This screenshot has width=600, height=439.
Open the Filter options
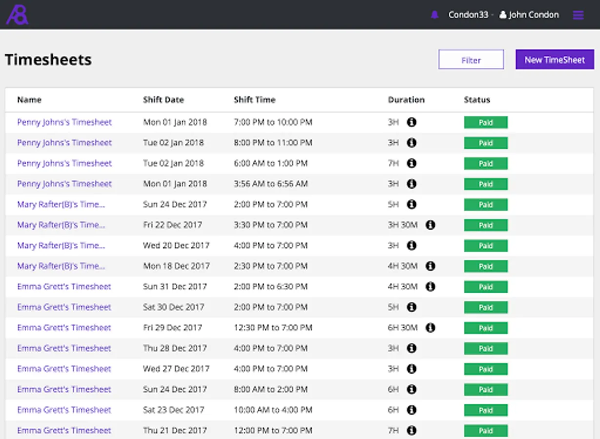pos(471,60)
